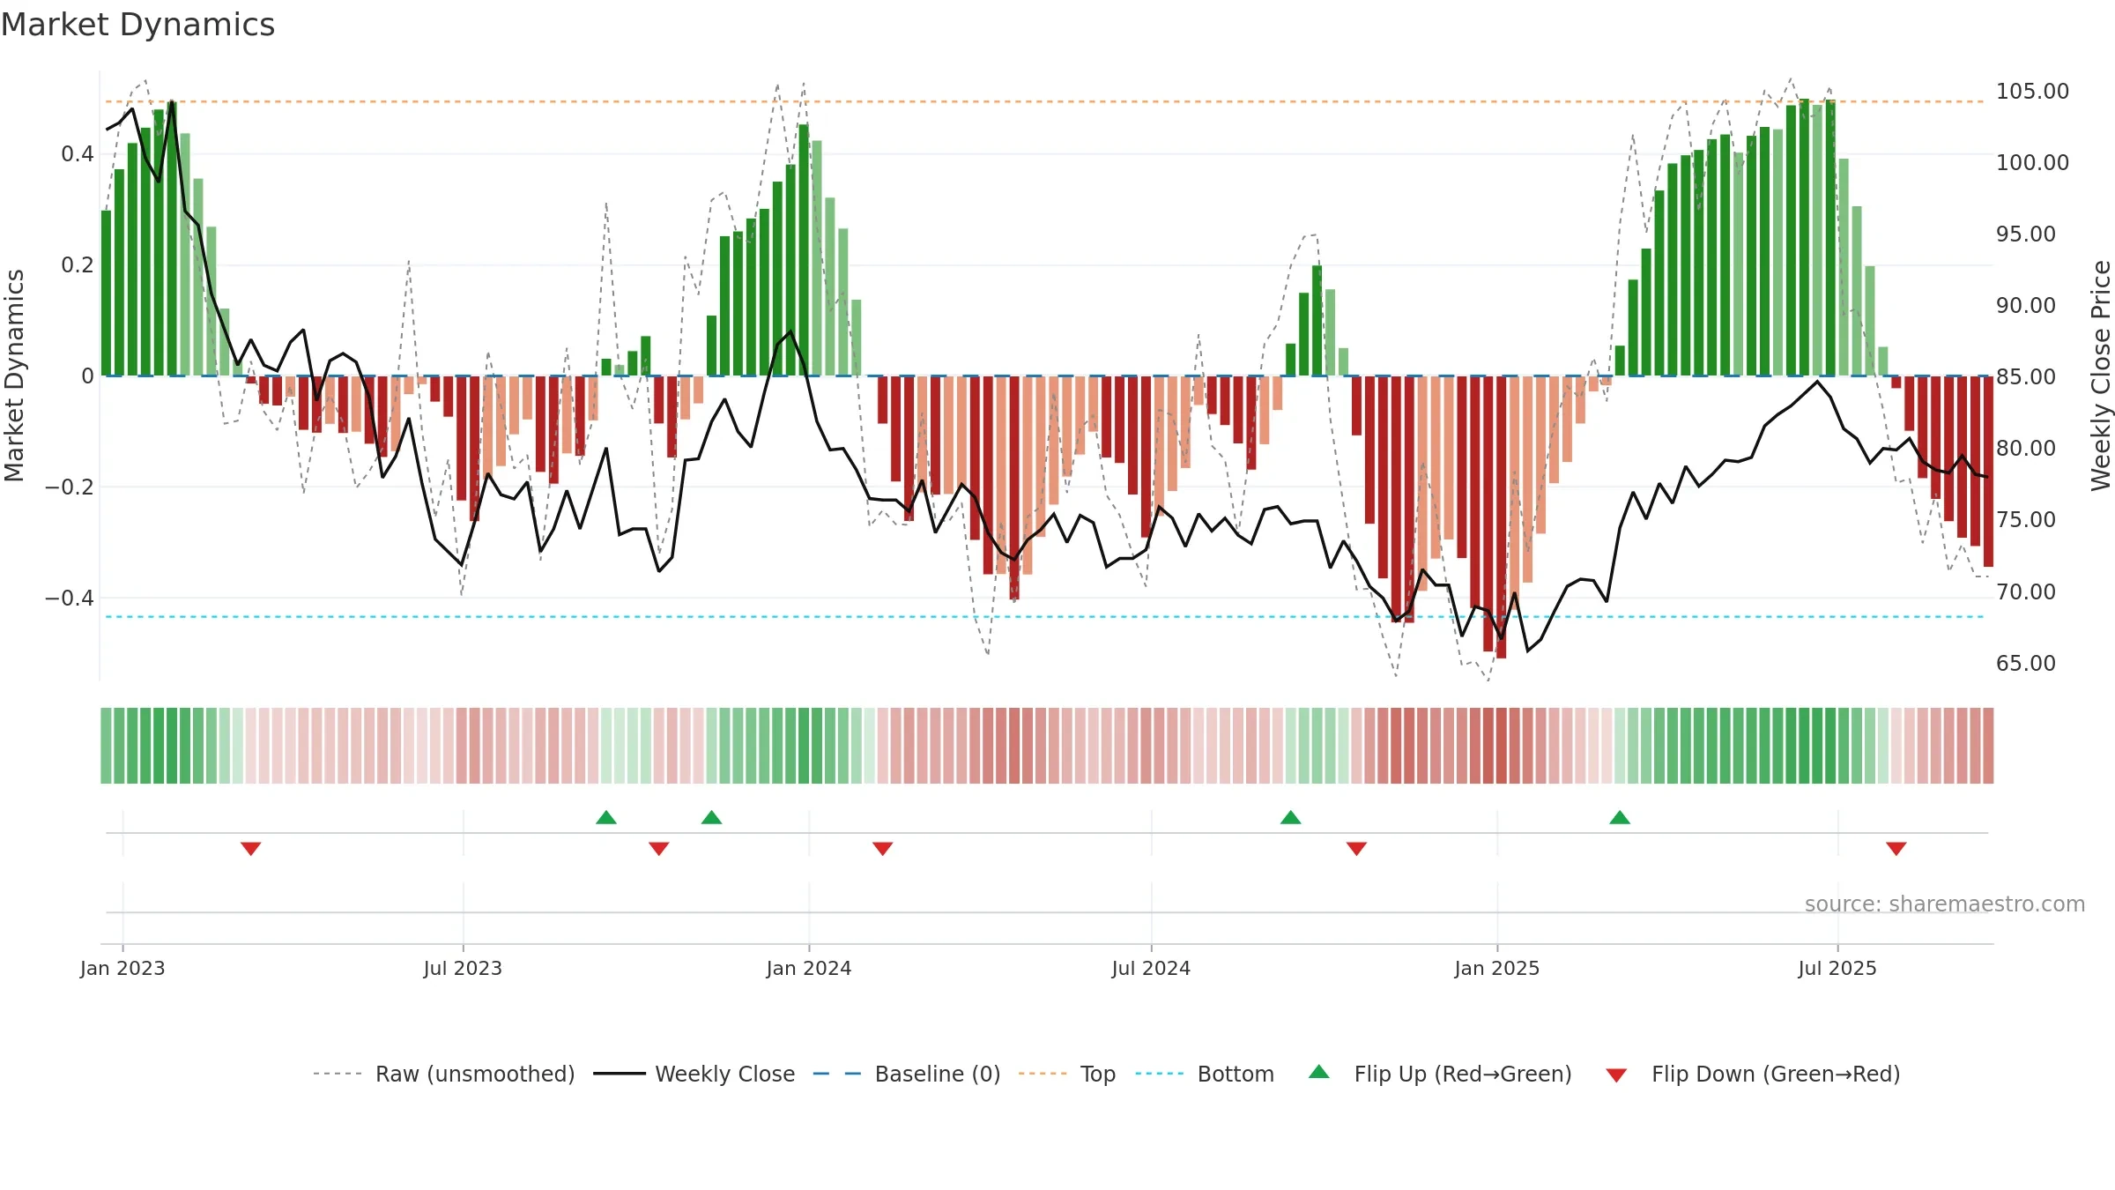
Task: Click the −0.2 tick on the left axis
Action: pyautogui.click(x=70, y=487)
